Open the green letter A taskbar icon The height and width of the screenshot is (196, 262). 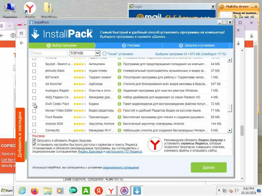coord(86,190)
